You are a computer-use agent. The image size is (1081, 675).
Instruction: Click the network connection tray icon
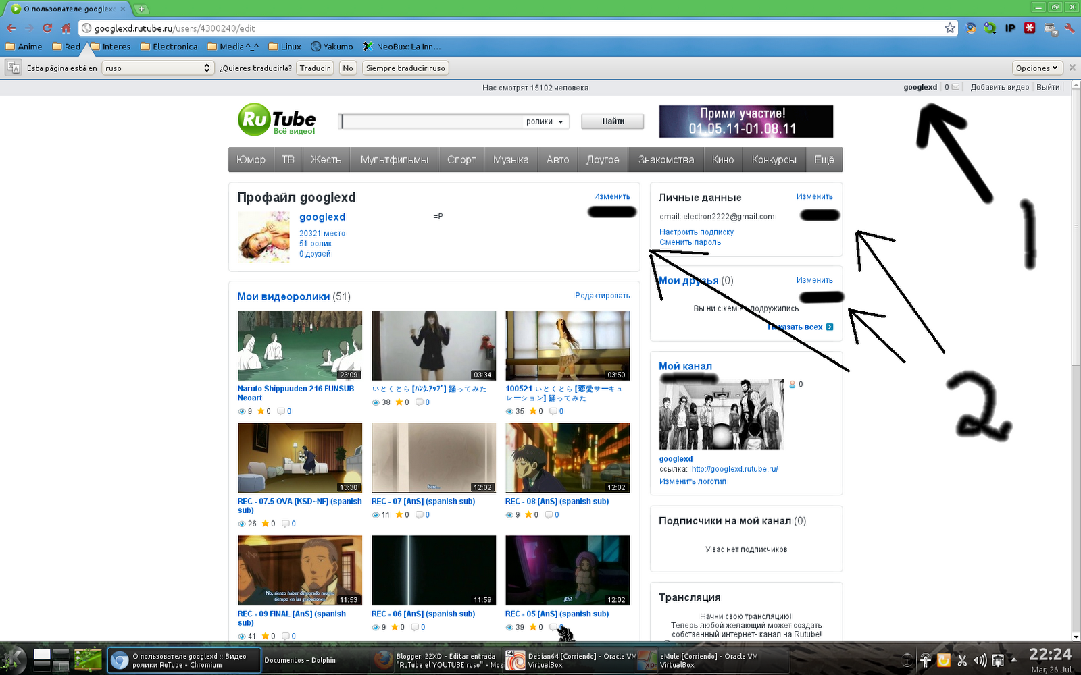point(999,660)
